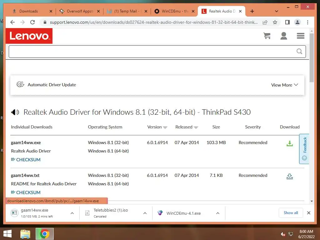This screenshot has width=320, height=240.
Task: Open the Chrome side panel
Action: point(287,22)
